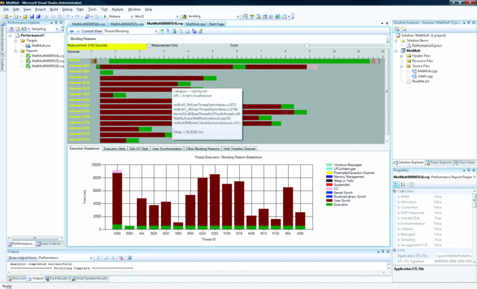The width and height of the screenshot is (477, 289).
Task: Click the Clear All icon in Output toolbar
Action: click(121, 258)
